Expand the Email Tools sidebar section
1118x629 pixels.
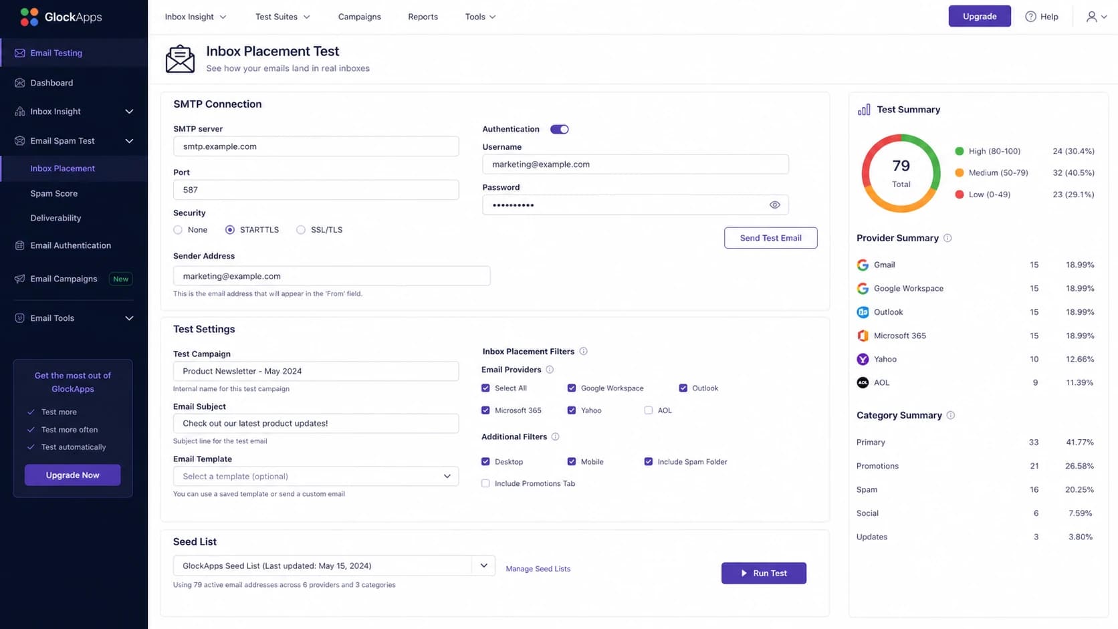[129, 318]
